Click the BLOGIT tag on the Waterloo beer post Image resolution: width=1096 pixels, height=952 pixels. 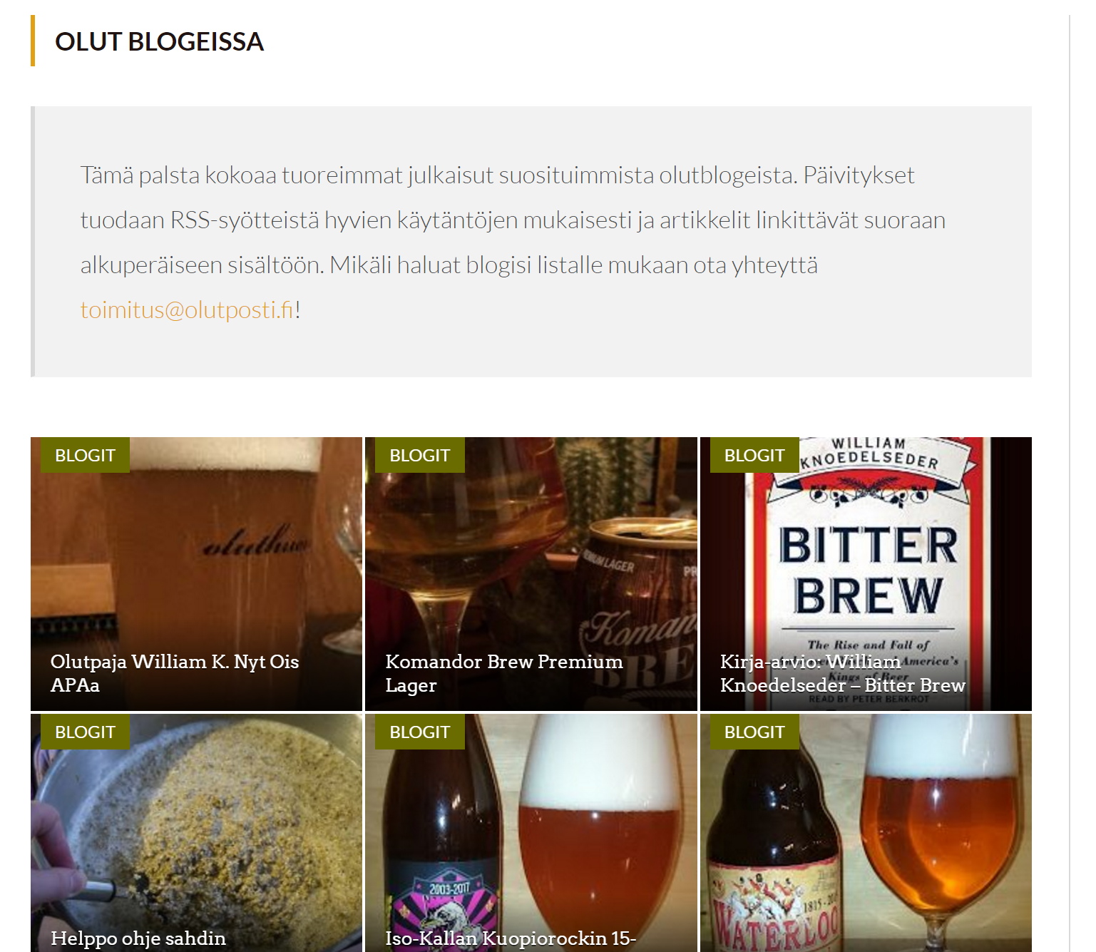click(754, 732)
